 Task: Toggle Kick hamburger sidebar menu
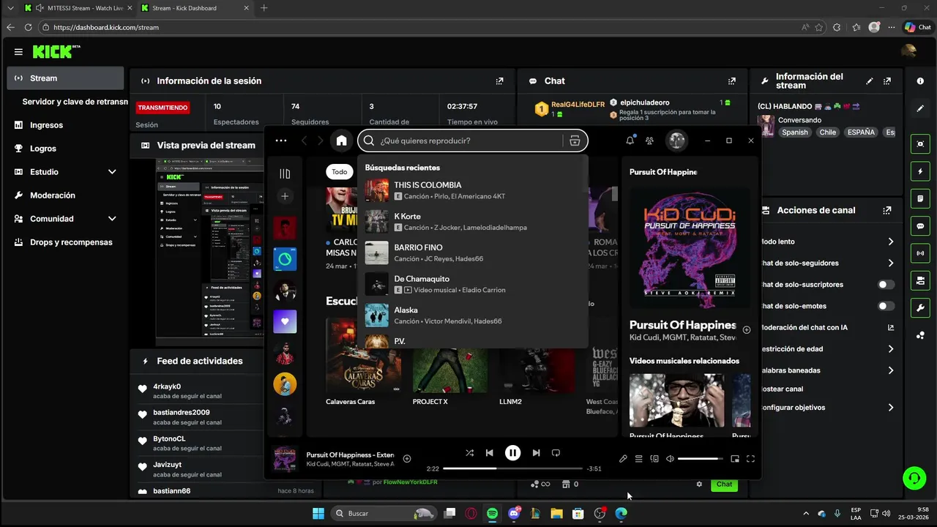[18, 52]
